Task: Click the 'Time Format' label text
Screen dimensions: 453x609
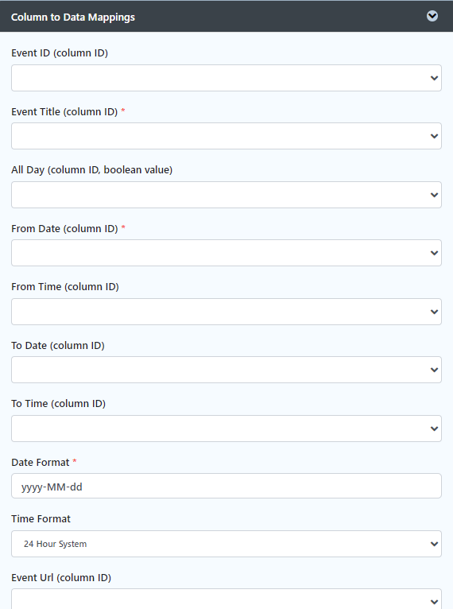Action: pos(41,519)
